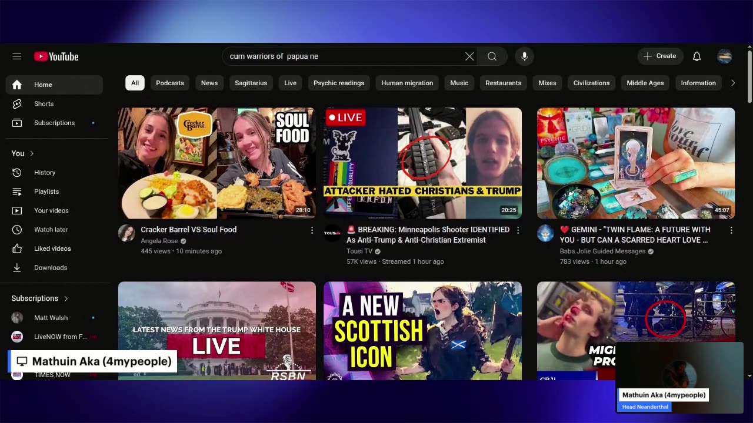Select the News filter chip

(209, 83)
